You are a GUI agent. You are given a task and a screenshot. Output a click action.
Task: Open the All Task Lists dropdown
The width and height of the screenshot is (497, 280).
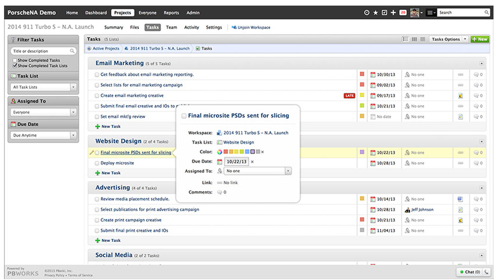(x=43, y=87)
